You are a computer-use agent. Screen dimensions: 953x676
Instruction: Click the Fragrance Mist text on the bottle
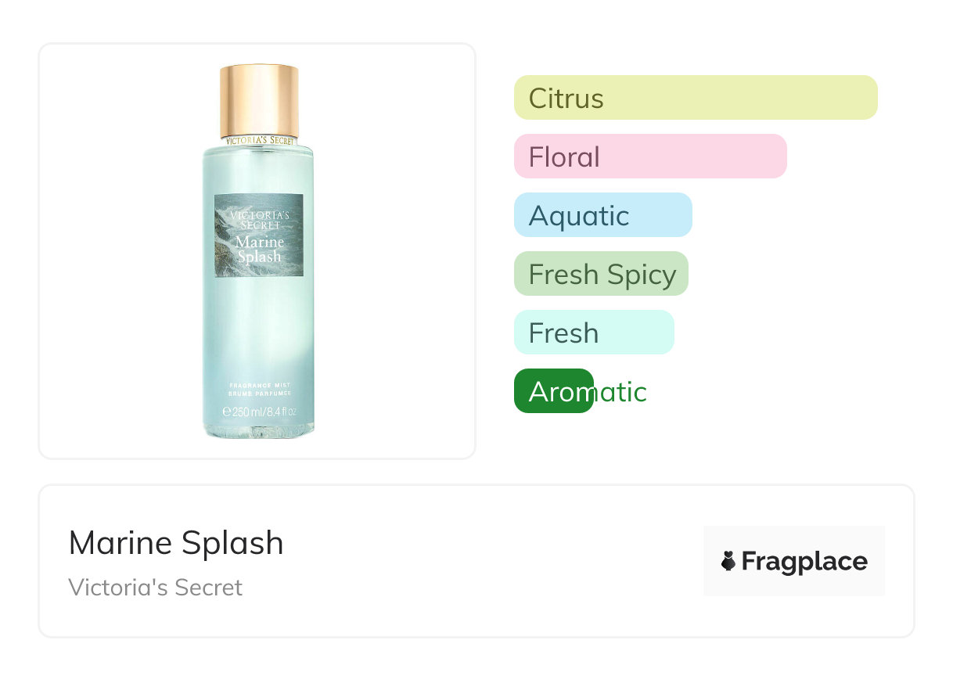coord(259,385)
